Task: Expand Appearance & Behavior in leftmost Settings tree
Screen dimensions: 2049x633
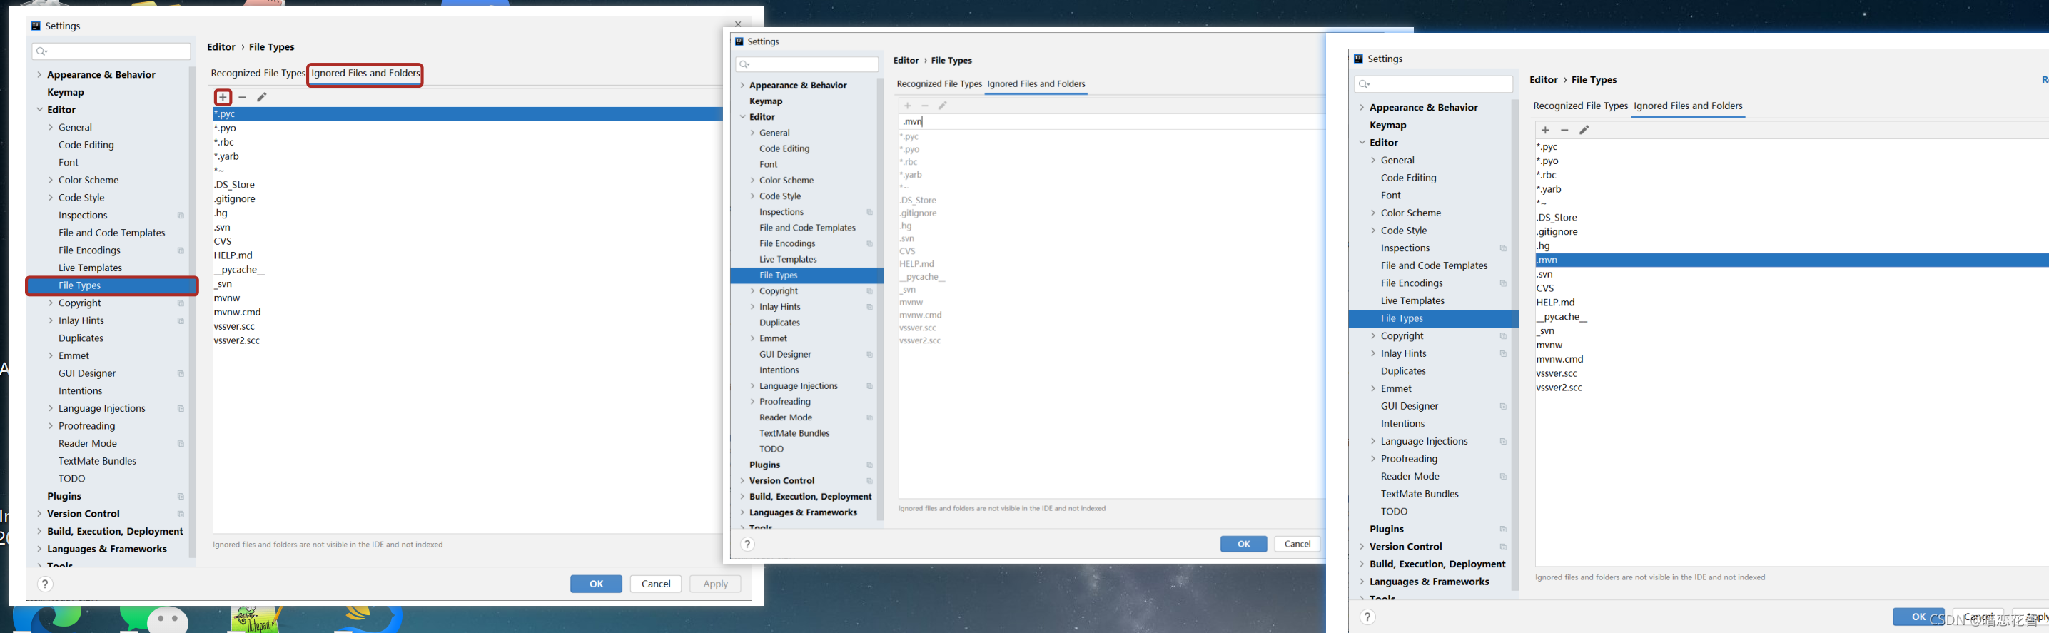Action: pos(39,75)
